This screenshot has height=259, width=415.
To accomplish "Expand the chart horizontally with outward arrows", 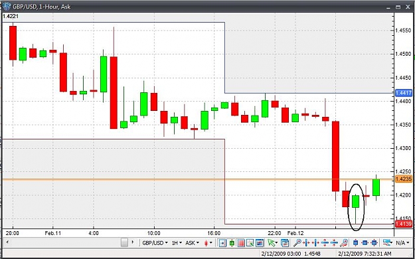I will [x=315, y=242].
